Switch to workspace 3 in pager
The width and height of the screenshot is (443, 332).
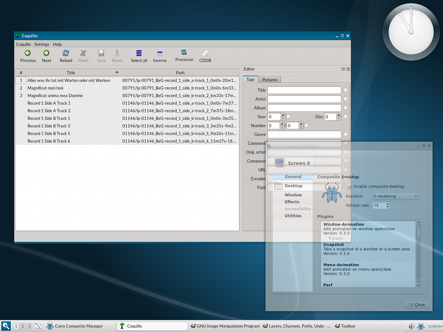click(x=29, y=326)
